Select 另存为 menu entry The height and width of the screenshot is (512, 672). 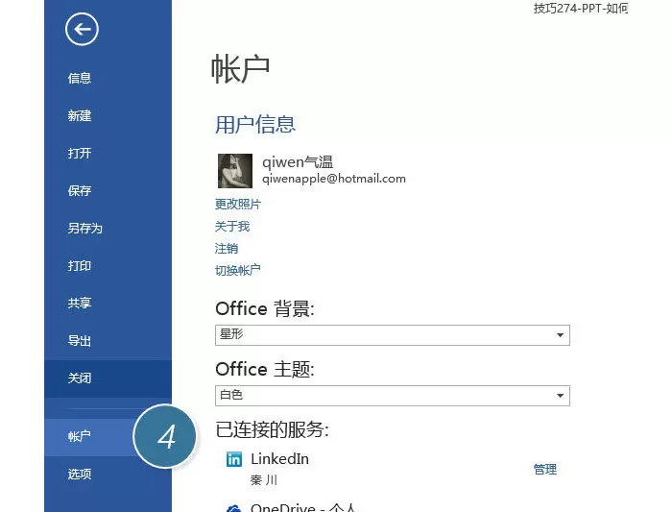[x=84, y=228]
